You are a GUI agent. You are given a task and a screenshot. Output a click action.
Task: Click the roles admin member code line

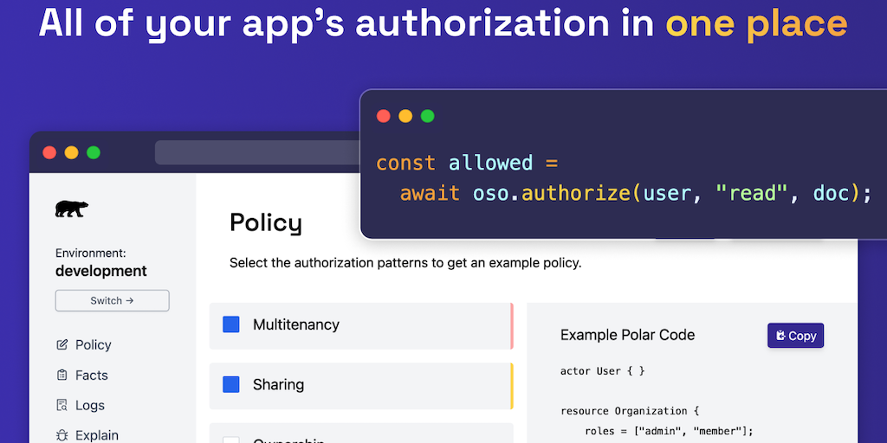point(670,431)
